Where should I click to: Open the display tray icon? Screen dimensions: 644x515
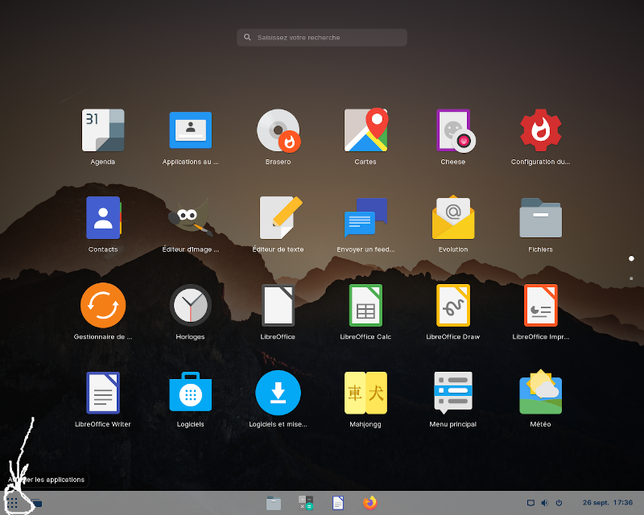tap(530, 503)
